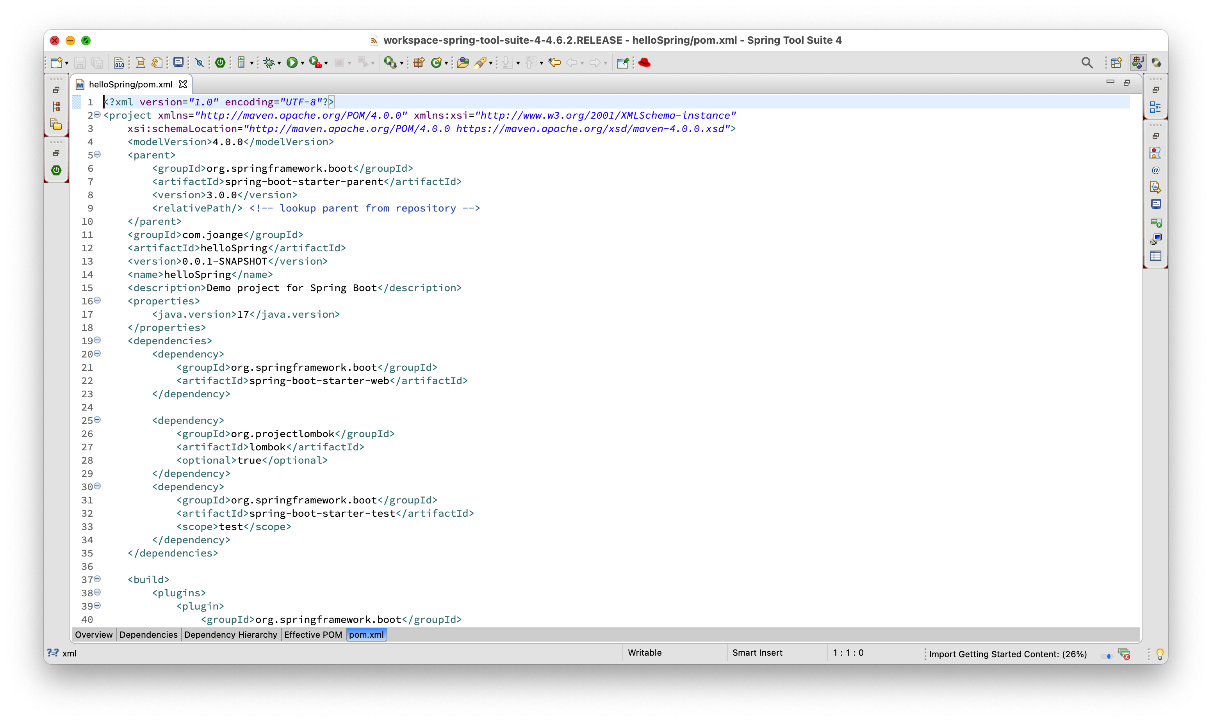Image resolution: width=1212 pixels, height=722 pixels.
Task: Collapse the dependencies block at line 19
Action: [97, 340]
